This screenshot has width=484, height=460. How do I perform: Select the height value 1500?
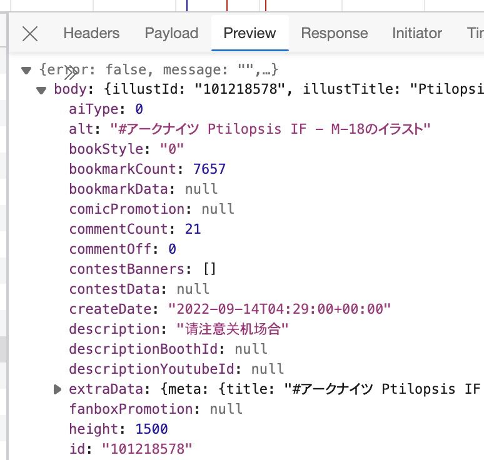click(151, 429)
